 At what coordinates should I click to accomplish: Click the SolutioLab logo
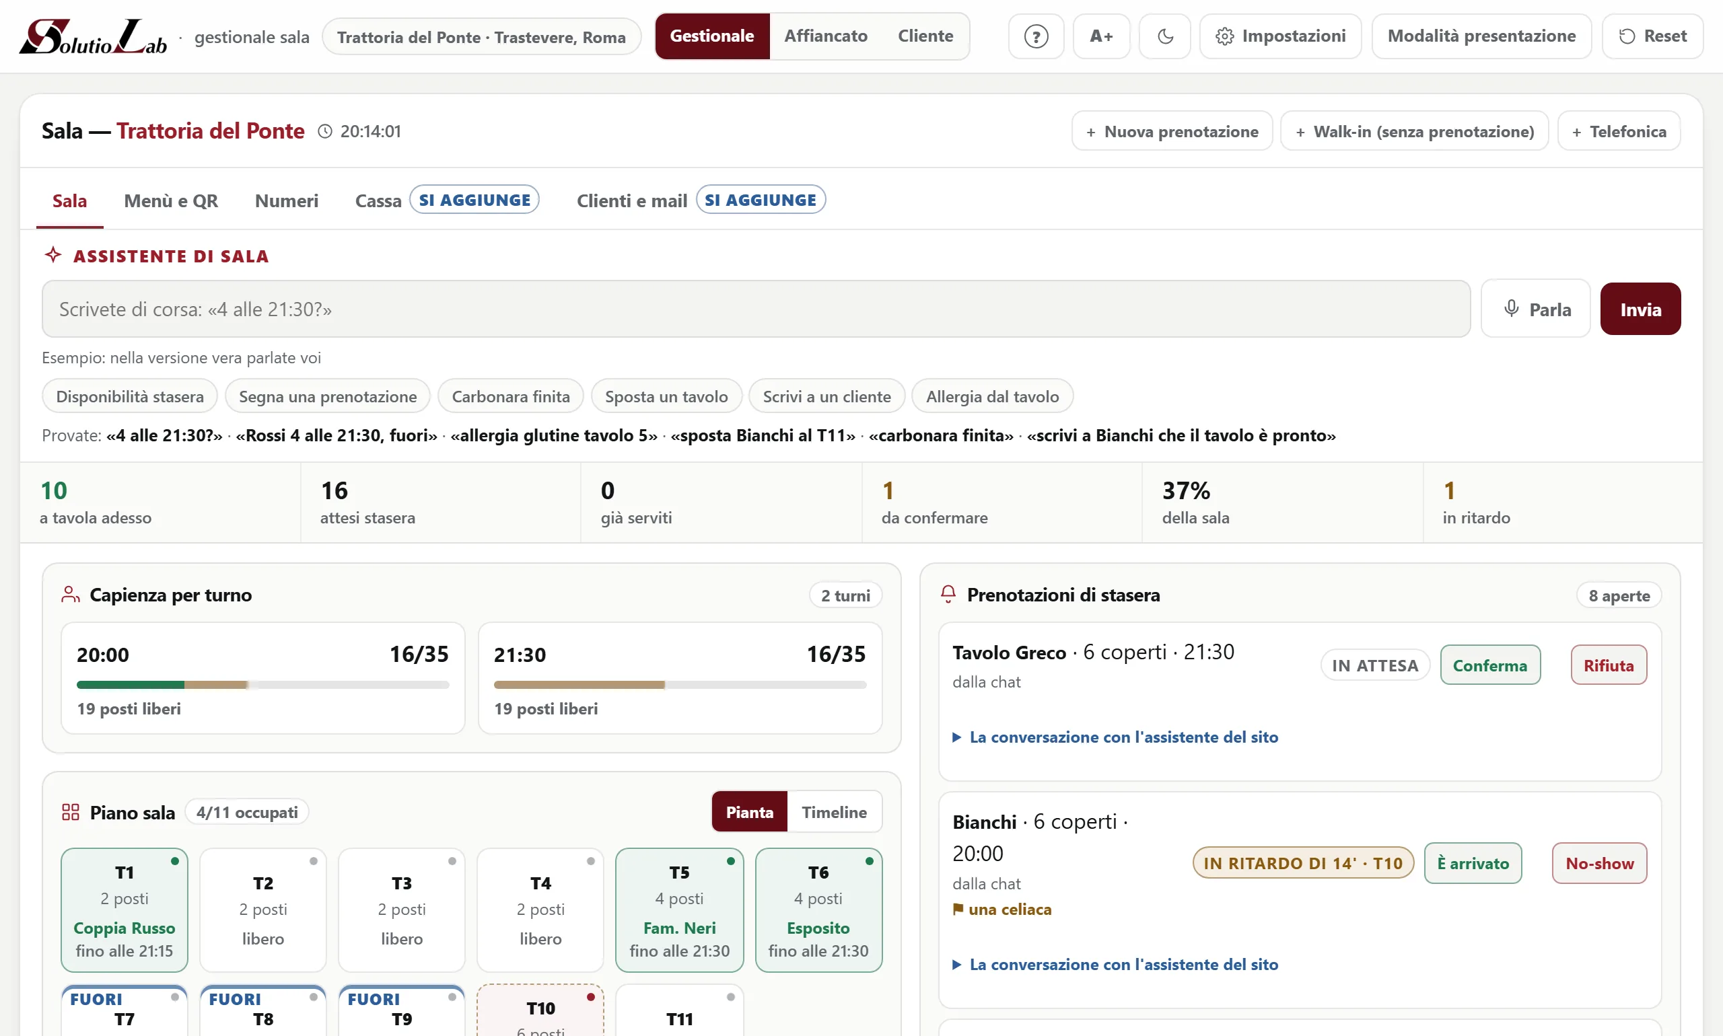93,36
